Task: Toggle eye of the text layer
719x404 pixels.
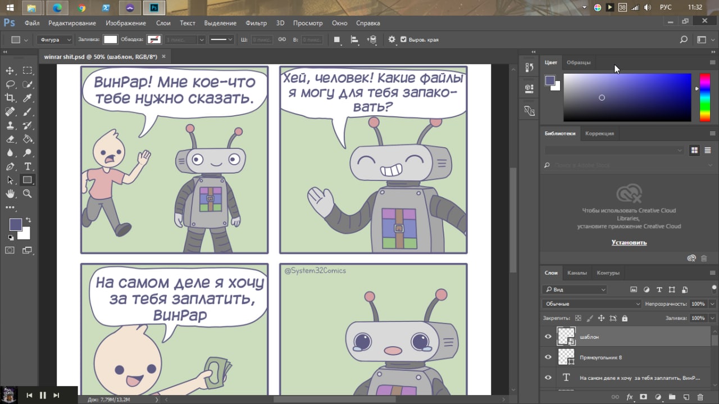Action: point(548,378)
